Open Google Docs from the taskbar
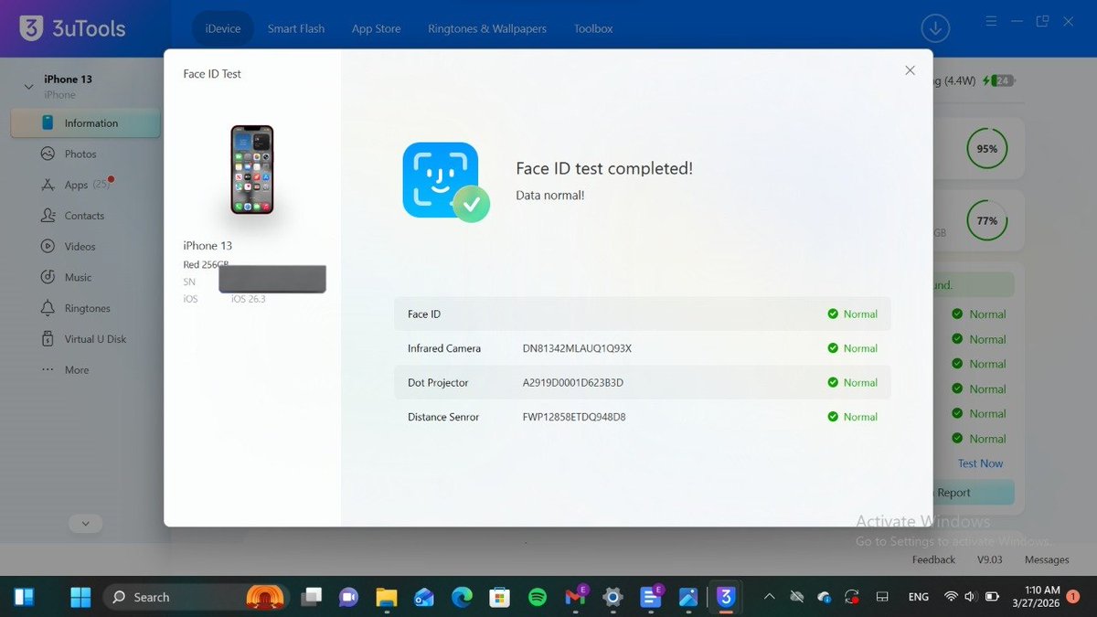Viewport: 1097px width, 617px height. pyautogui.click(x=651, y=597)
